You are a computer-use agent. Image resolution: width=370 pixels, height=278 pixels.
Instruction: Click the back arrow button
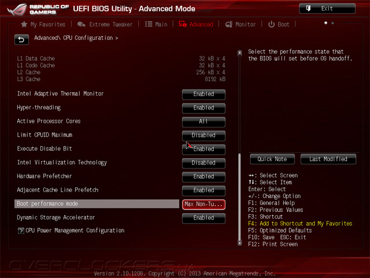coord(21,39)
